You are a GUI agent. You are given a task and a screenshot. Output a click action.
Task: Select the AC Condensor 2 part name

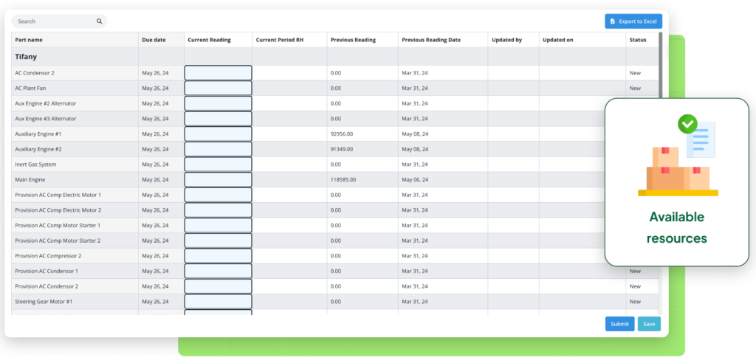click(x=35, y=73)
